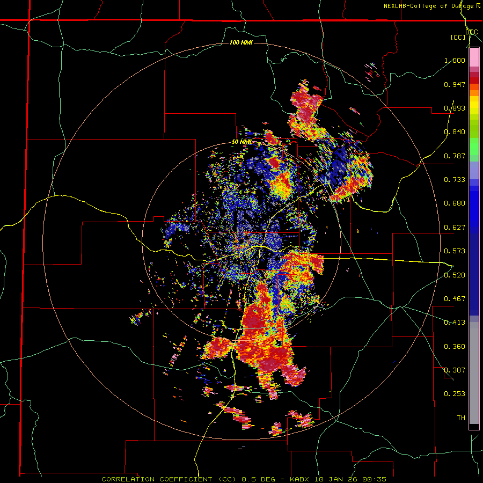Select the 0.467 legend value

pos(455,299)
